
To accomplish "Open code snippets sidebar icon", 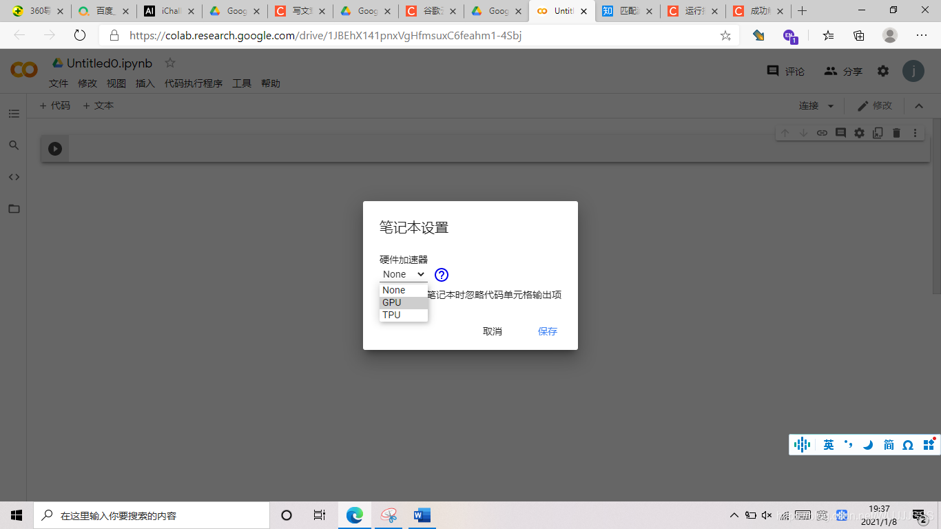I will pyautogui.click(x=14, y=177).
